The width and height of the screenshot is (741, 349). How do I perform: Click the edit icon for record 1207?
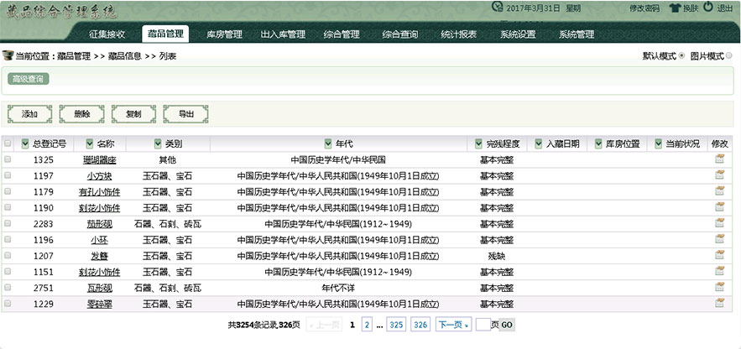719,256
